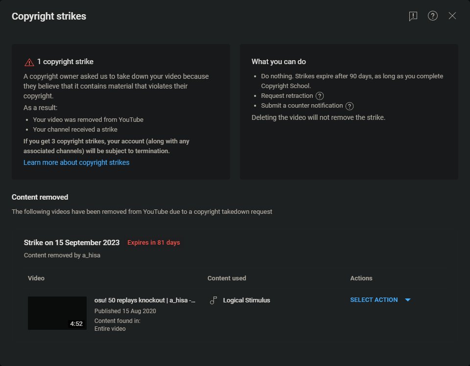Click Content removed by a_hisa text
Screen dimensions: 470x366
tap(62, 255)
